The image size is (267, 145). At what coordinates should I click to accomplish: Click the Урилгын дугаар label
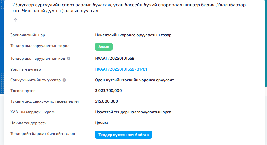(x=26, y=69)
